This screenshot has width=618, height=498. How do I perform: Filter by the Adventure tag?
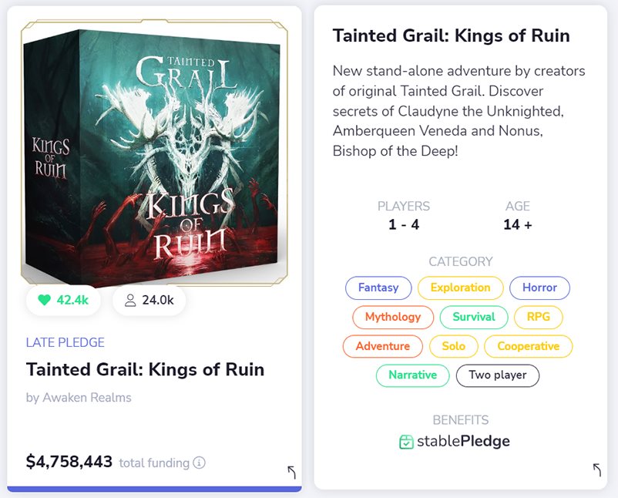(383, 346)
